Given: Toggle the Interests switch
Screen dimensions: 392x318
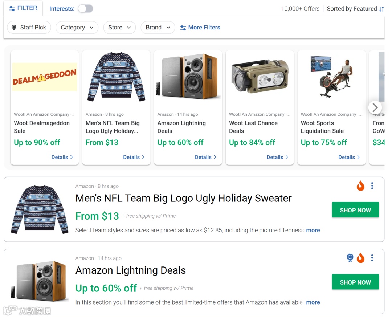Looking at the screenshot, I should (x=86, y=9).
